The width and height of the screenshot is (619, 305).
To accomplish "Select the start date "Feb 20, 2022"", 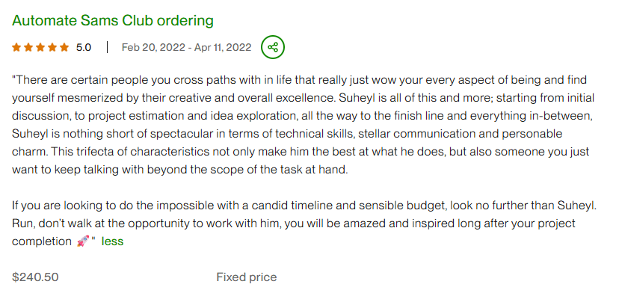I will click(x=154, y=47).
